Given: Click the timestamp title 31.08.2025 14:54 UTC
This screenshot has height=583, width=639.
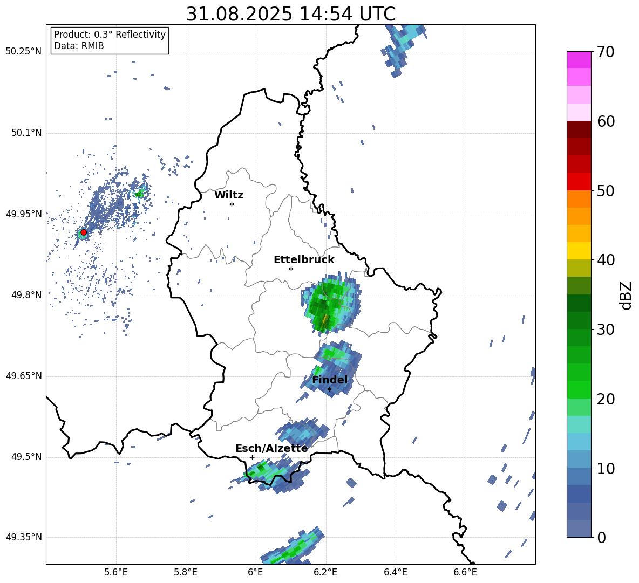Looking at the screenshot, I should pyautogui.click(x=291, y=14).
